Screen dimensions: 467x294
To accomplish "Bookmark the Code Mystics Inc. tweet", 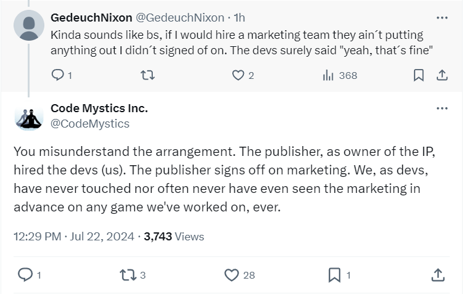I will tap(334, 275).
